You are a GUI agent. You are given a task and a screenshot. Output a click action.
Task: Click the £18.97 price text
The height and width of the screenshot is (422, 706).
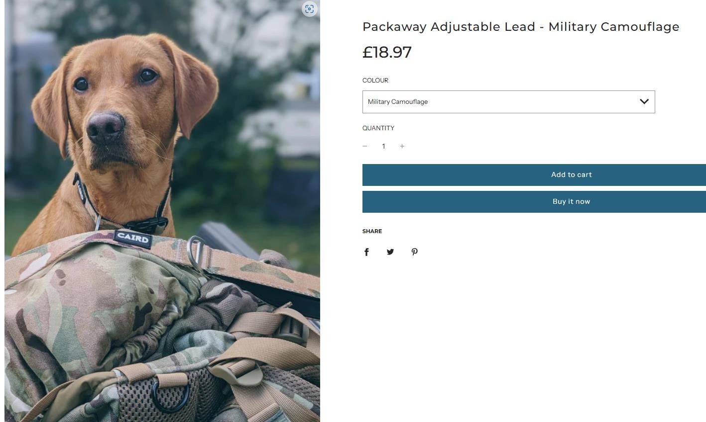[x=387, y=52]
